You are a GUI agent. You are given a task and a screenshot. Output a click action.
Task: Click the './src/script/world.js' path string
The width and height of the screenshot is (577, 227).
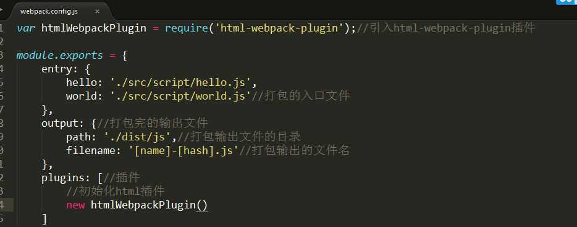(180, 96)
